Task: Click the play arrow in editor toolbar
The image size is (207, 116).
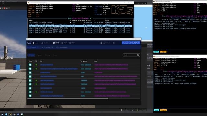Action: click(2, 8)
